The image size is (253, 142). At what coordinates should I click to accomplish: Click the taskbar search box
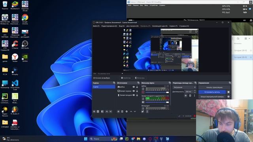click(x=104, y=139)
